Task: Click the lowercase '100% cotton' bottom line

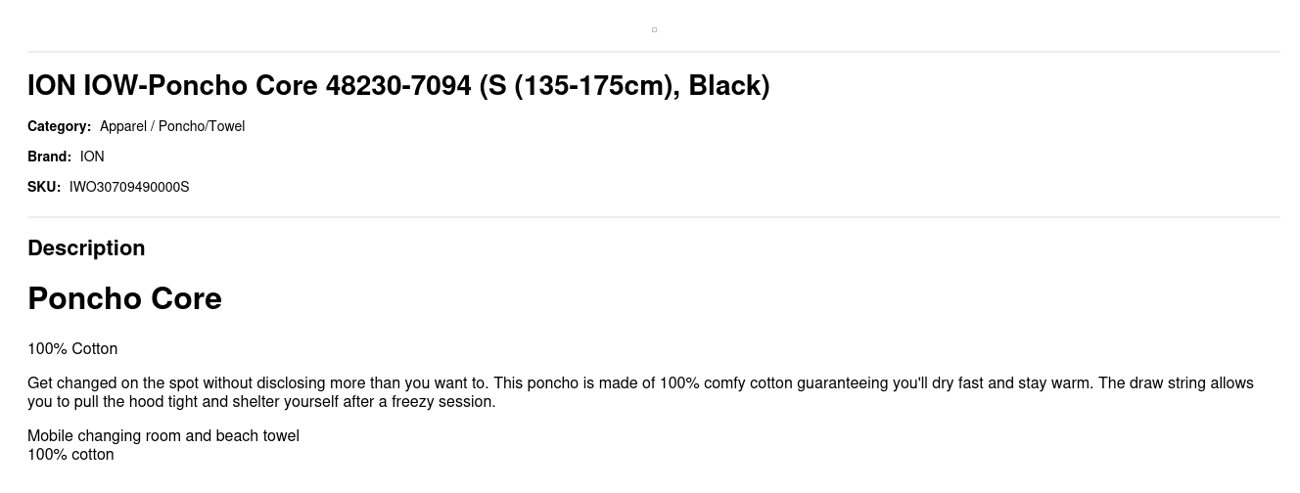Action: point(70,455)
